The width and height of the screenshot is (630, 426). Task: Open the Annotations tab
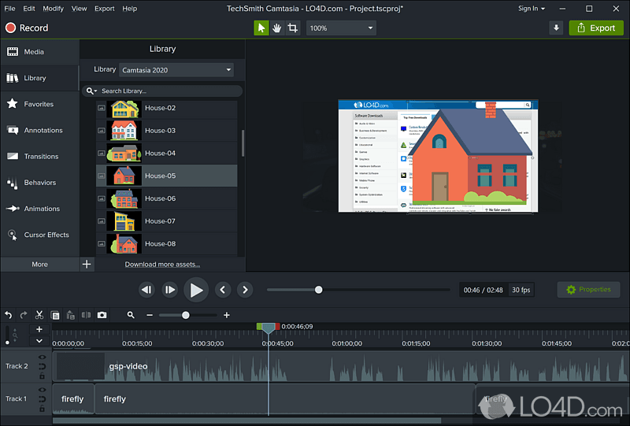(39, 130)
